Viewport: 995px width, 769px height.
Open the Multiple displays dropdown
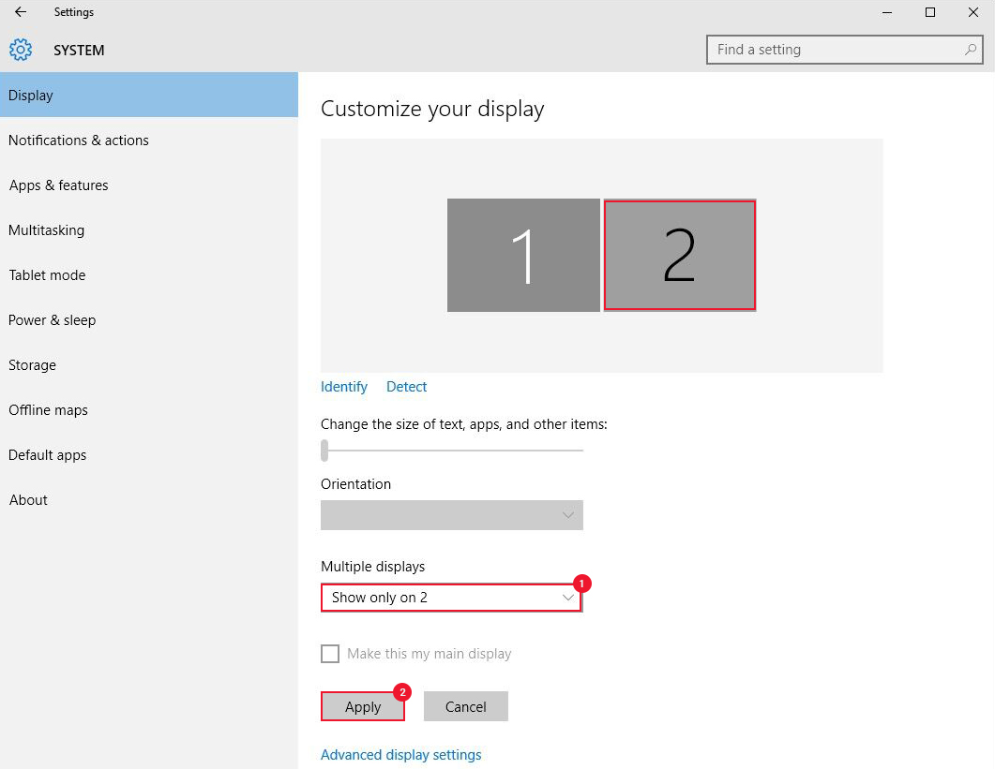click(x=451, y=598)
